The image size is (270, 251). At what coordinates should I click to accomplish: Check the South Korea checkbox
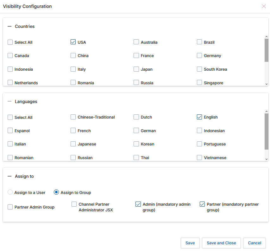[199, 69]
